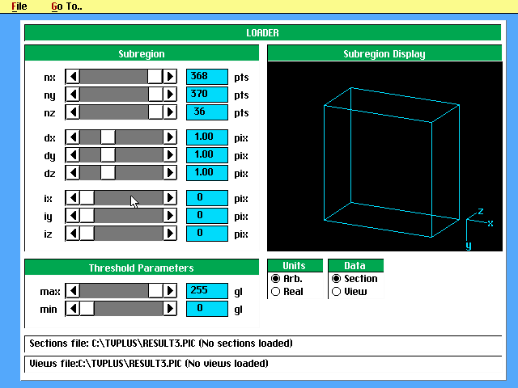
Task: Increase ny with the right arrow
Action: point(170,95)
